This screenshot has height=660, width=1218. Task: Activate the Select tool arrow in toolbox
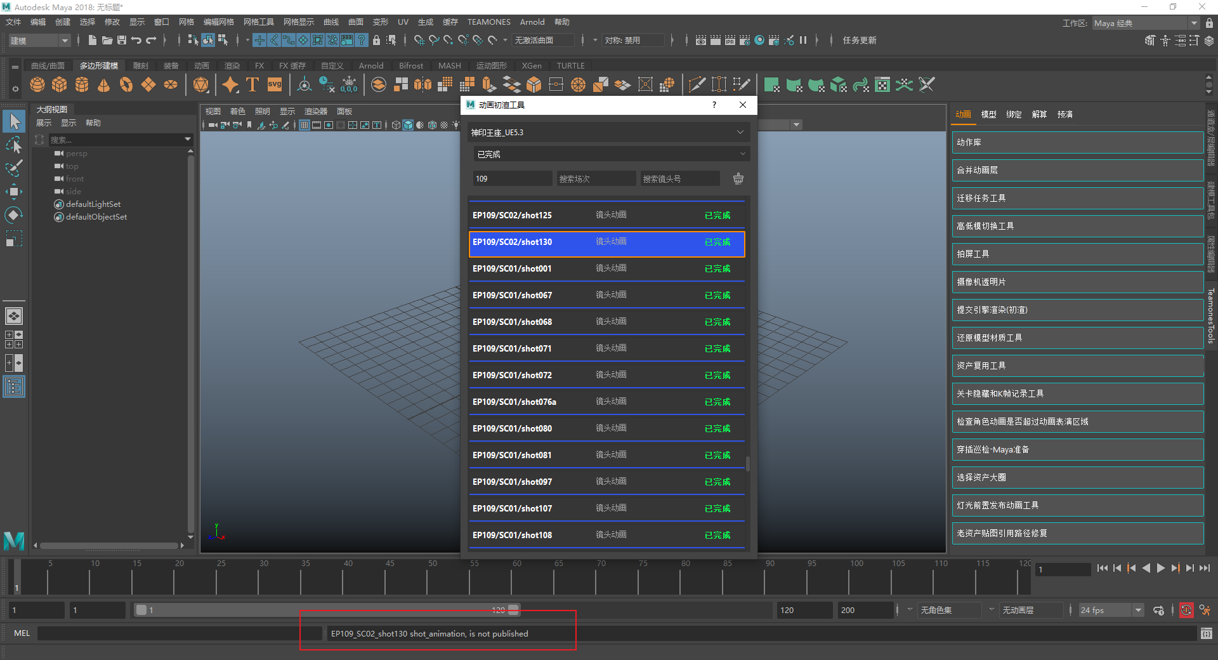(x=14, y=121)
